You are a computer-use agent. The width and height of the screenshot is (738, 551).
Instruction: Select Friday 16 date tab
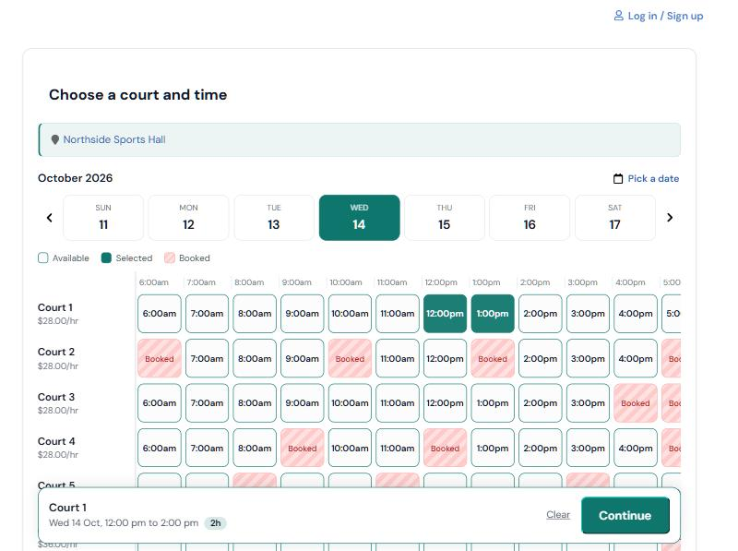(x=530, y=218)
